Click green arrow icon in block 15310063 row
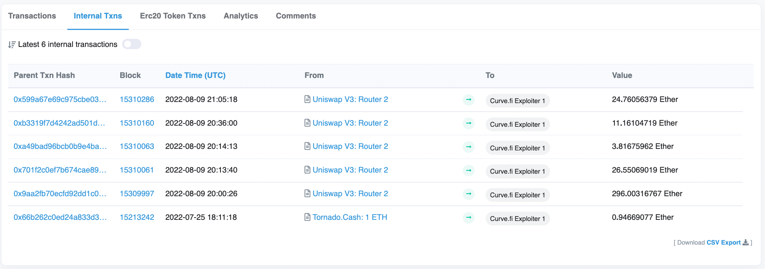This screenshot has width=765, height=269. click(469, 147)
